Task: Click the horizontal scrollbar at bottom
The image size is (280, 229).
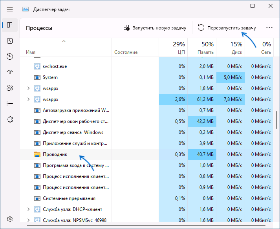Action: [x=146, y=225]
